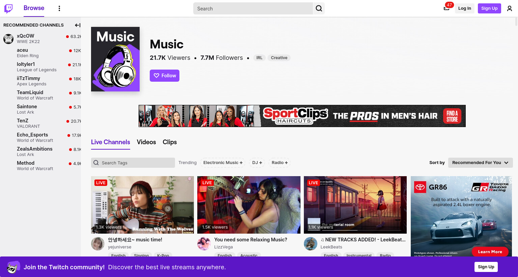Add the DJ trending tag
Viewport: 518px width, 277px height.
257,163
